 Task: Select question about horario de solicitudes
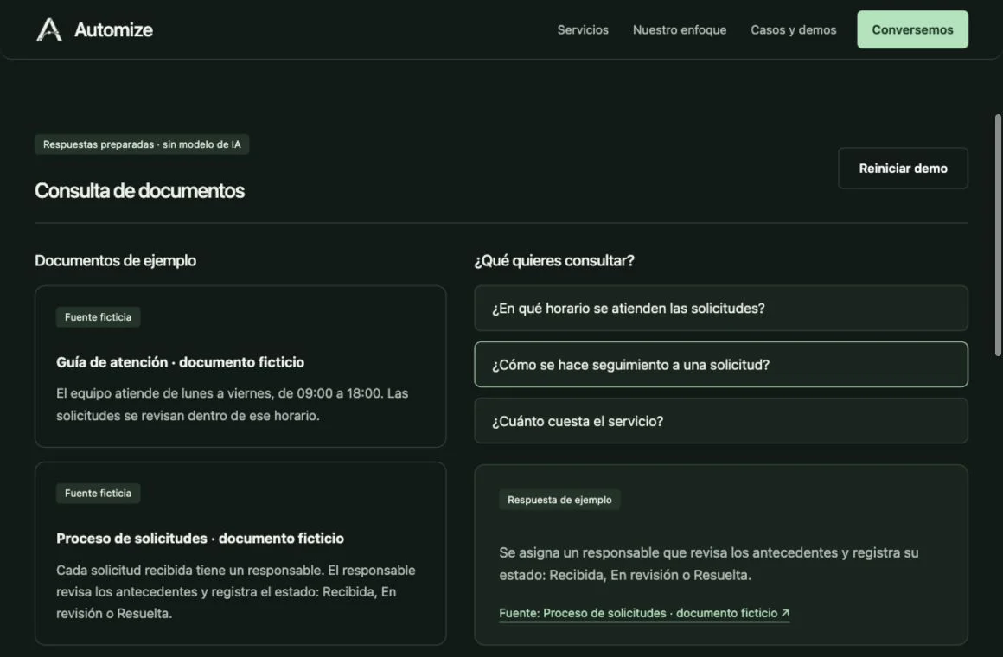721,309
